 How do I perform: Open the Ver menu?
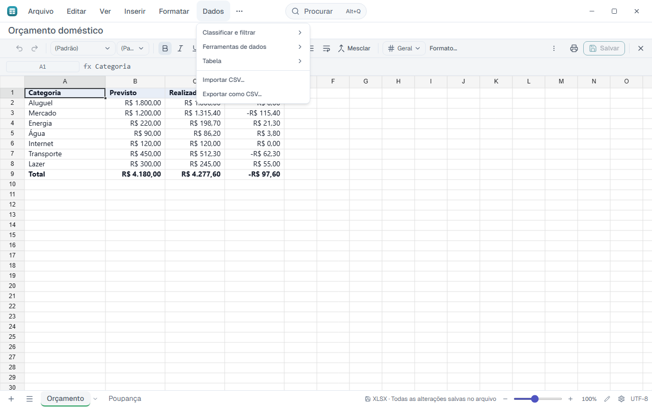[105, 11]
